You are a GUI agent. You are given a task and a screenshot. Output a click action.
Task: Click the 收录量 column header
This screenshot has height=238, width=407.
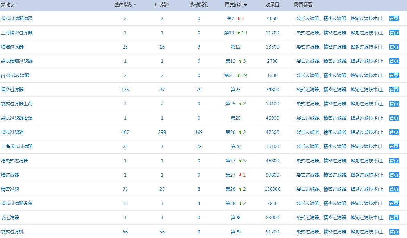(x=272, y=5)
